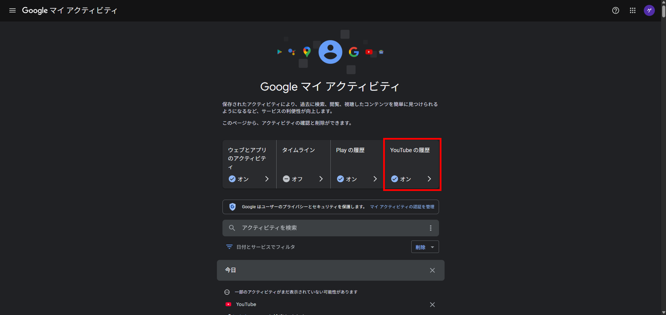Click the YouTube icon beside activity entry
Viewport: 666px width, 315px height.
point(228,304)
